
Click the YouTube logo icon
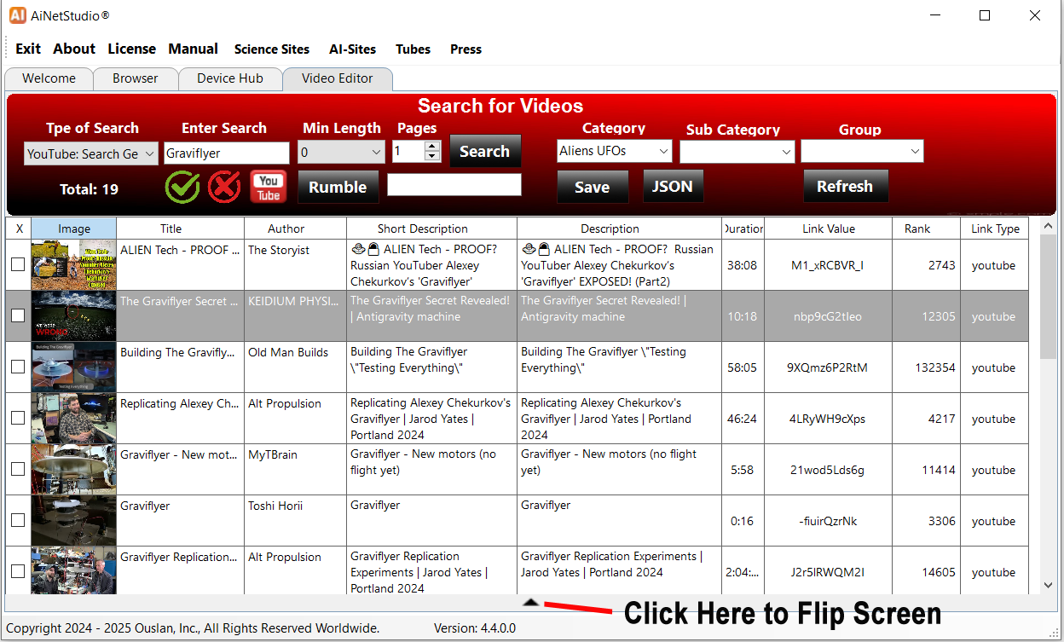(269, 187)
